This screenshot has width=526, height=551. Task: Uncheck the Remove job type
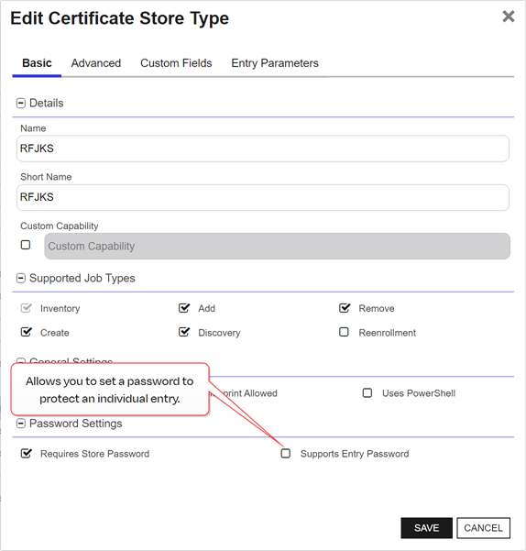(x=345, y=308)
